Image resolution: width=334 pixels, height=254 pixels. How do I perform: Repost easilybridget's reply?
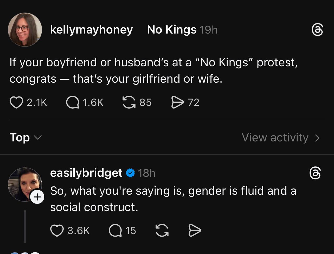162,231
